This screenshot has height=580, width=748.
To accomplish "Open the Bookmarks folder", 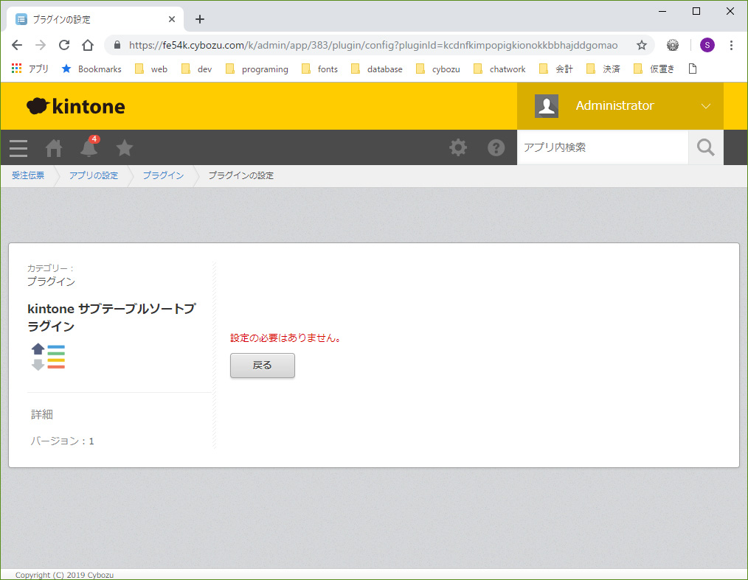I will [x=91, y=69].
